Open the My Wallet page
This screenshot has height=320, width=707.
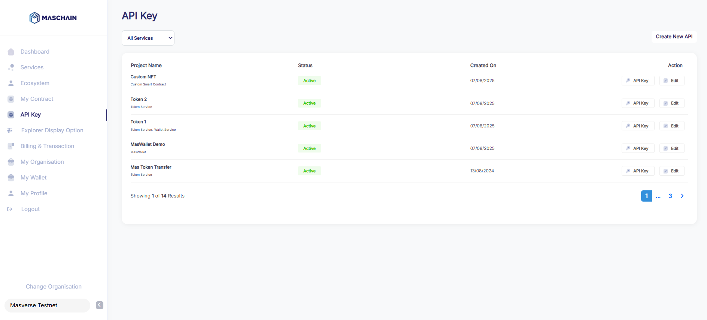(x=33, y=178)
